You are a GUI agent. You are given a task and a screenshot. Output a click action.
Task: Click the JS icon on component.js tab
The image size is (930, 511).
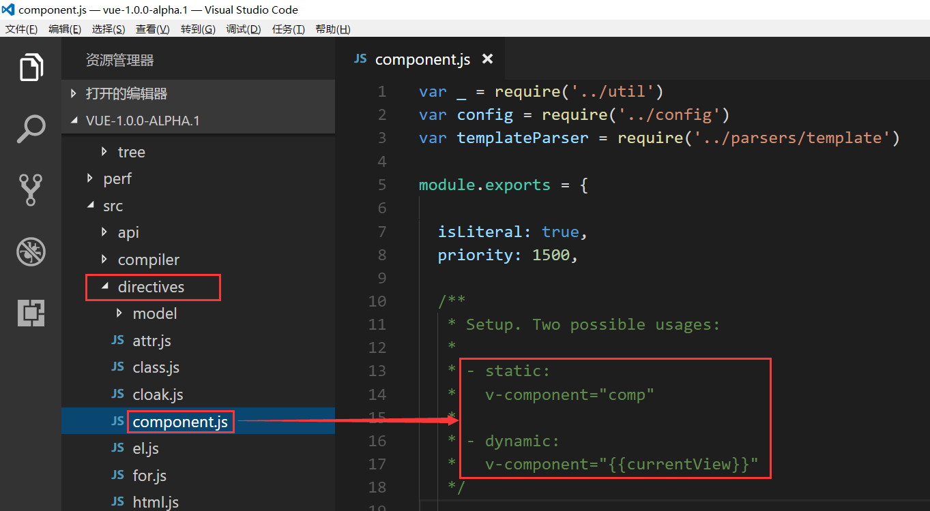pos(360,59)
